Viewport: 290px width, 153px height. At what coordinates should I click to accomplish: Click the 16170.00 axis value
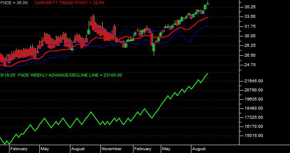(254, 127)
